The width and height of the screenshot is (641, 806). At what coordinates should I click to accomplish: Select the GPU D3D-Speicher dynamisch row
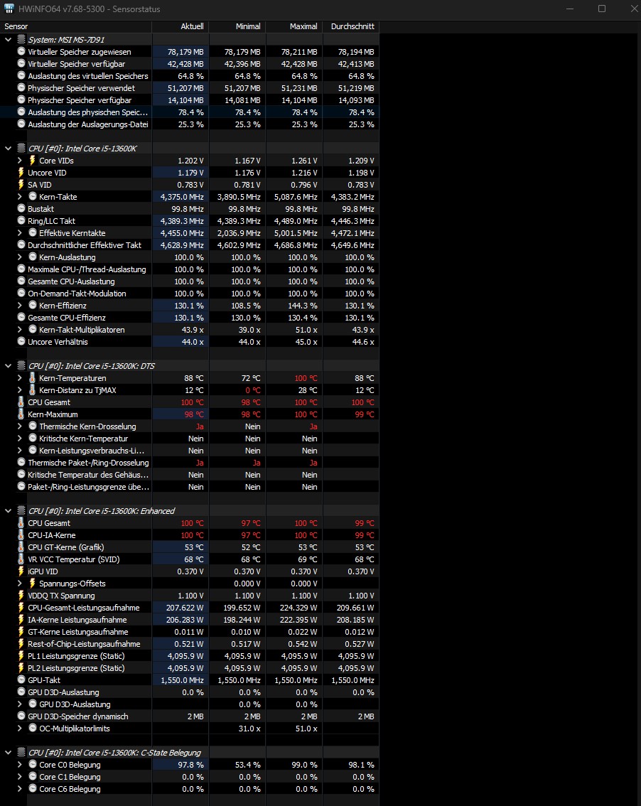(190, 716)
